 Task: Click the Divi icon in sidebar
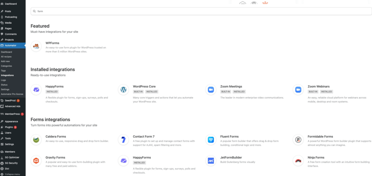point(2,169)
